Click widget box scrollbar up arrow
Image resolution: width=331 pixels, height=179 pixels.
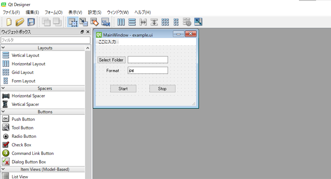point(87,48)
